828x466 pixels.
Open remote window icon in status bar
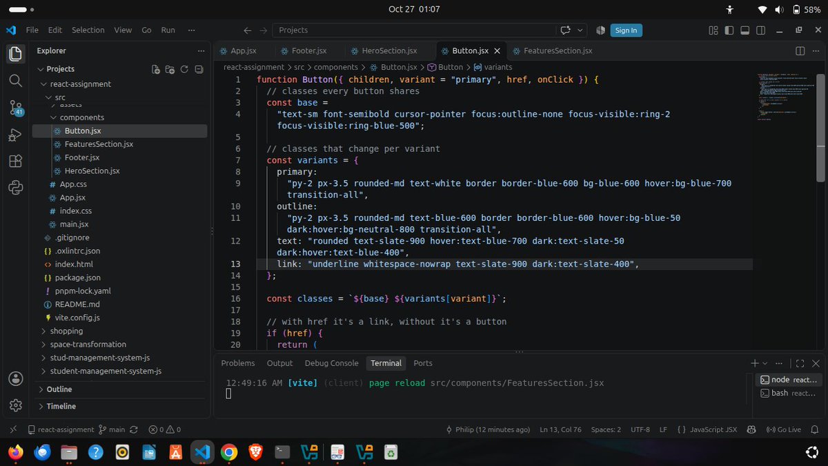[x=12, y=429]
